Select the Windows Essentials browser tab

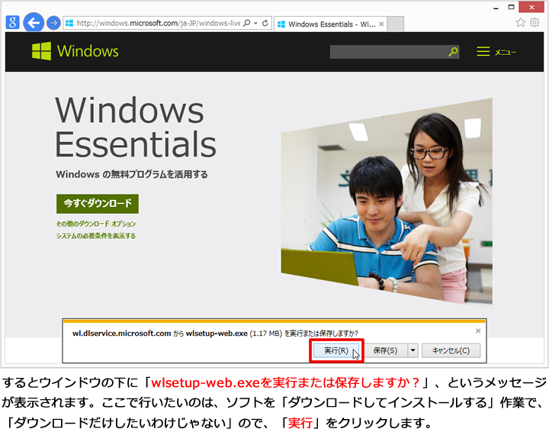tap(330, 24)
